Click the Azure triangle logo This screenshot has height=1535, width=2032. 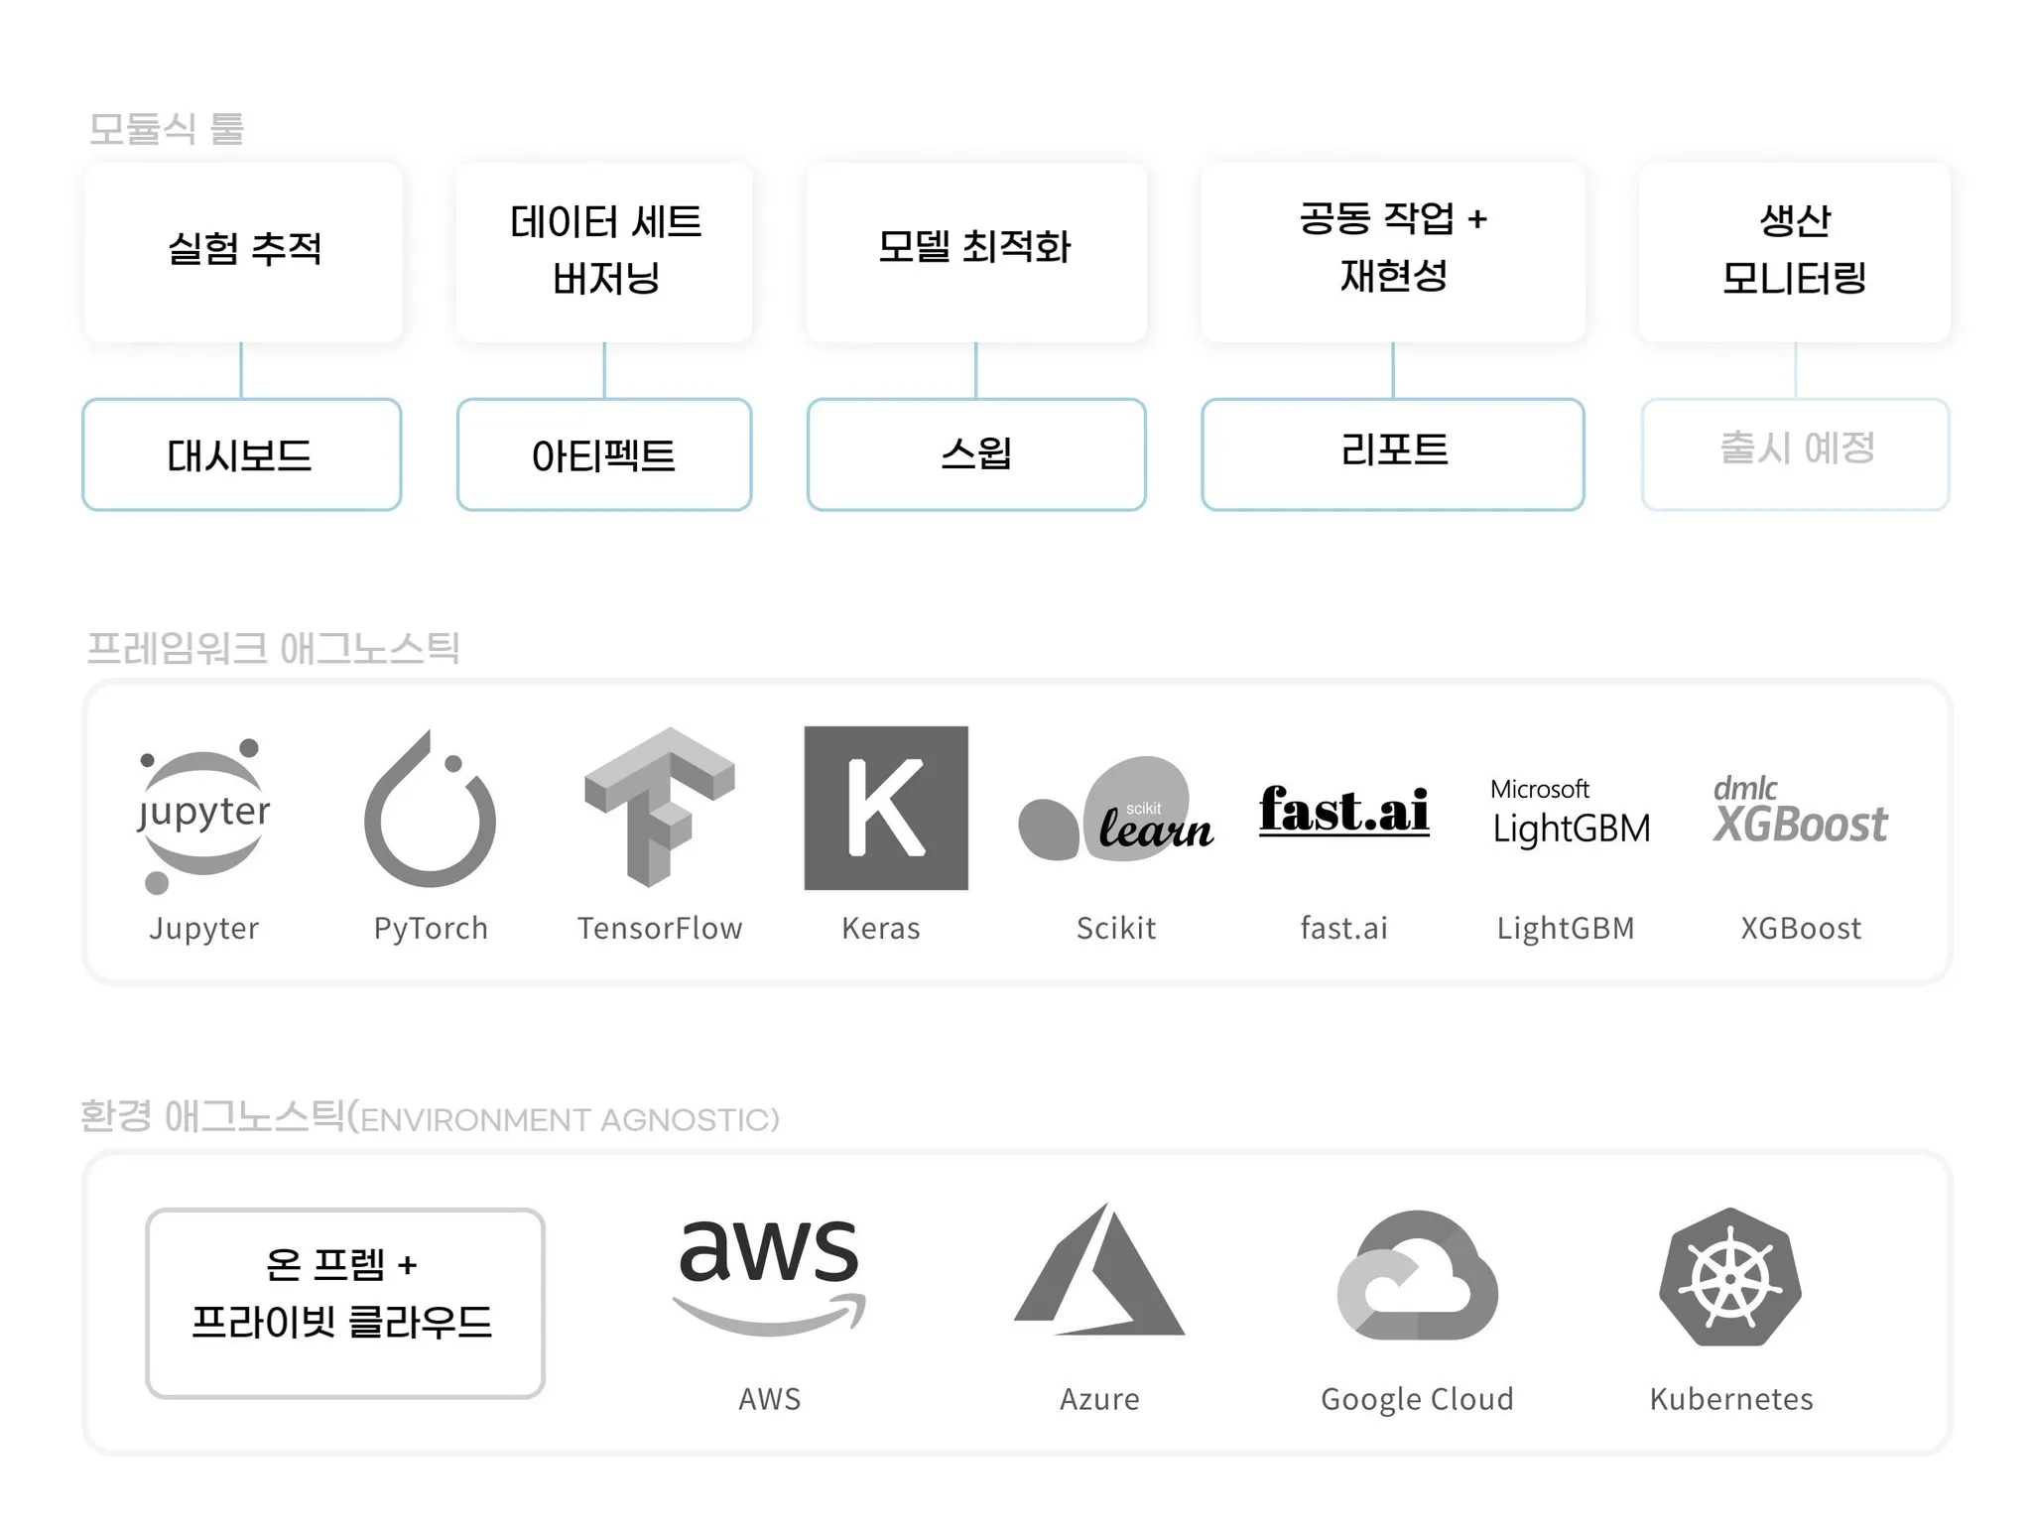pos(1099,1272)
